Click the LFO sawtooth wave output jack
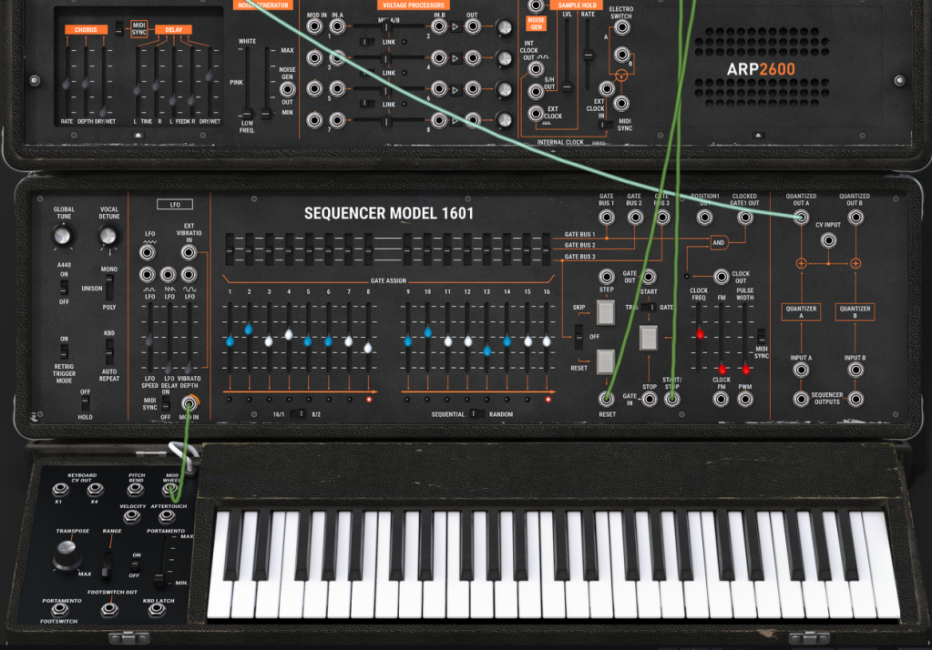Image resolution: width=932 pixels, height=650 pixels. click(x=169, y=275)
